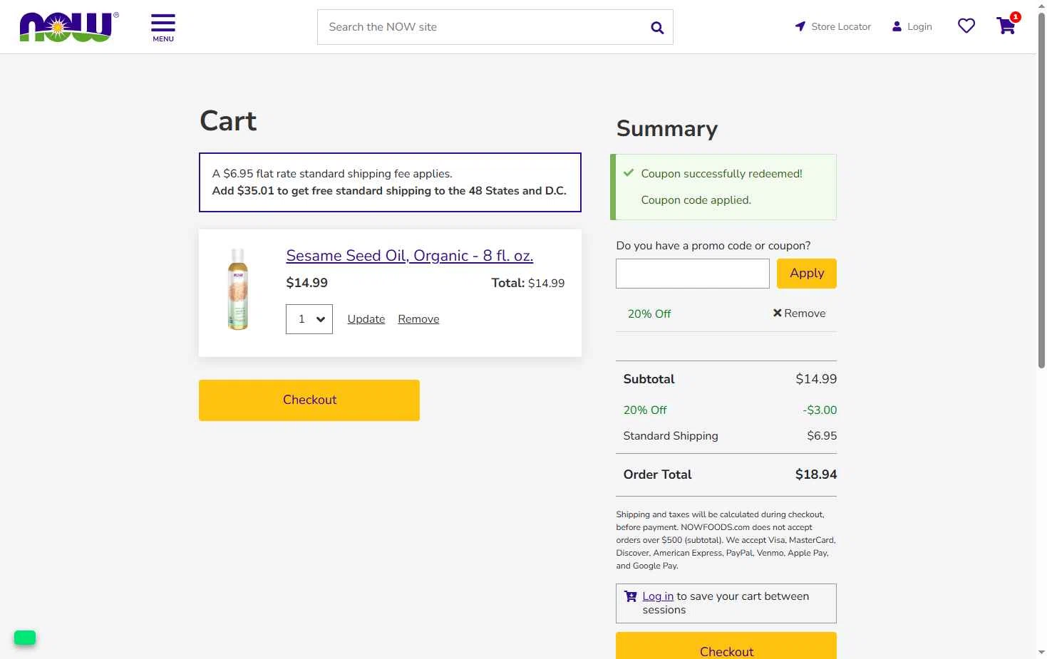Click the scrollbar down arrow
Image resolution: width=1047 pixels, height=659 pixels.
coord(1041,652)
